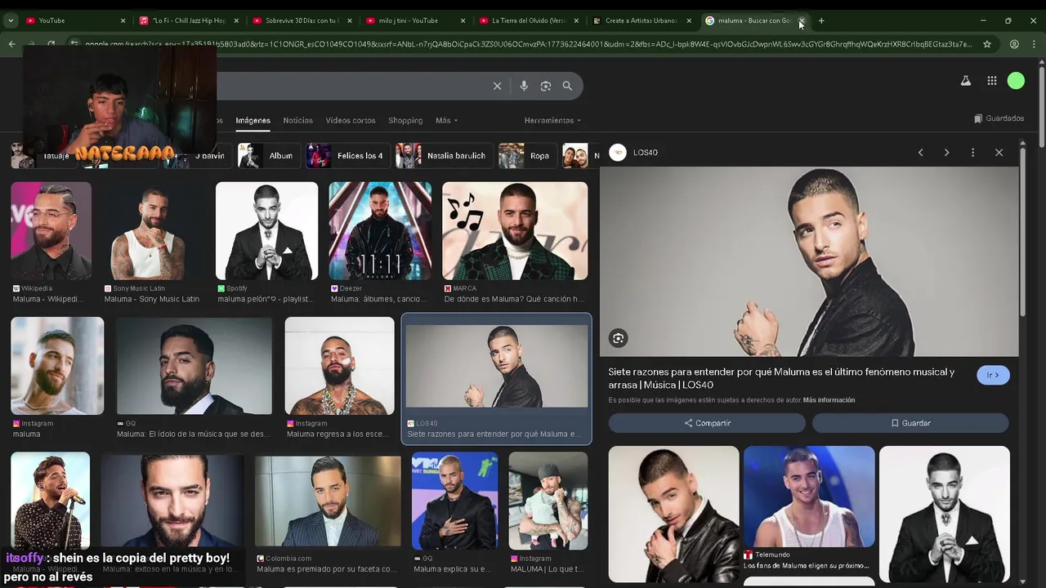Click inside the Google search field
This screenshot has height=588, width=1046.
351,86
